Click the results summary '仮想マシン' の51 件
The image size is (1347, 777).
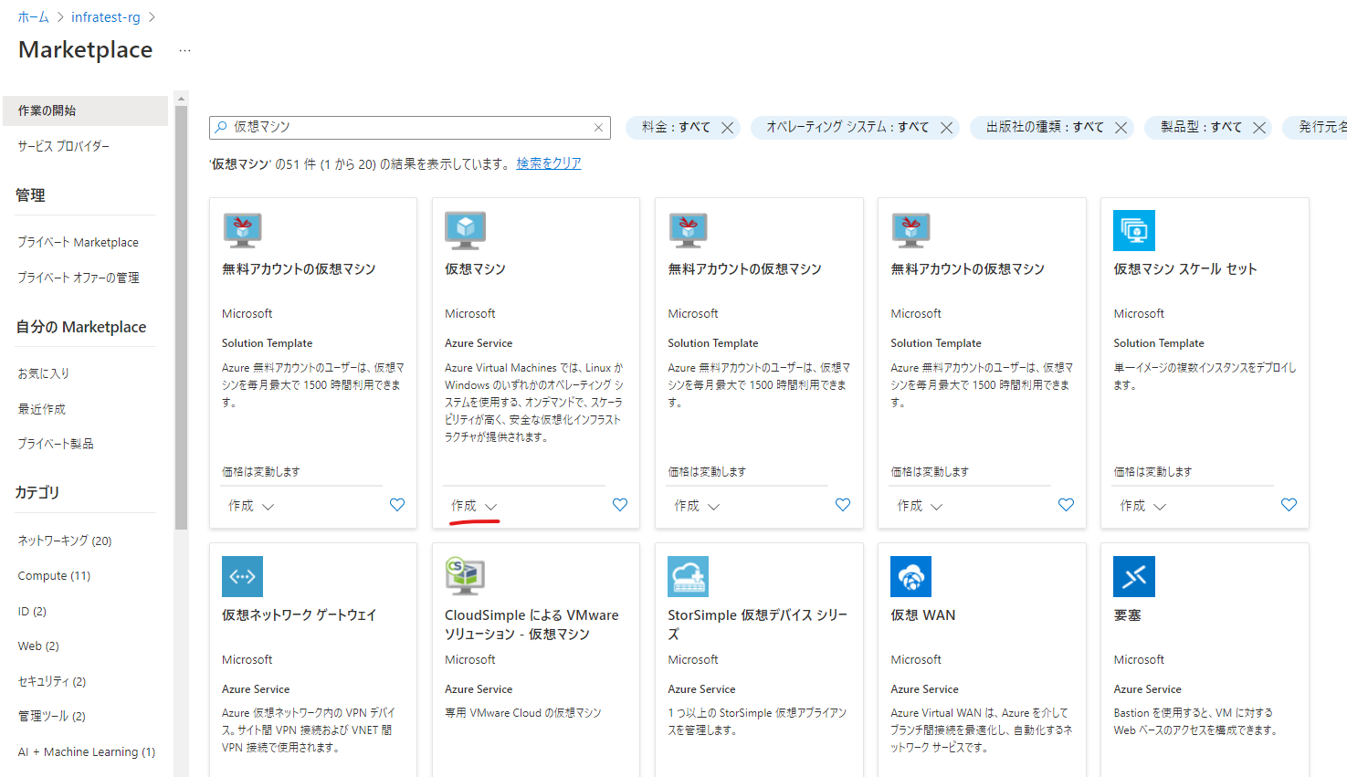coord(359,163)
